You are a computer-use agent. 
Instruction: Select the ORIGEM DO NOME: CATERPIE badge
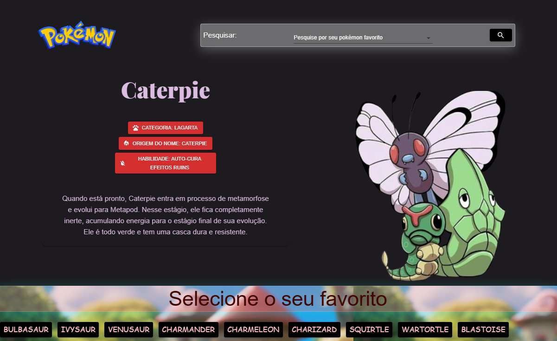coord(165,143)
